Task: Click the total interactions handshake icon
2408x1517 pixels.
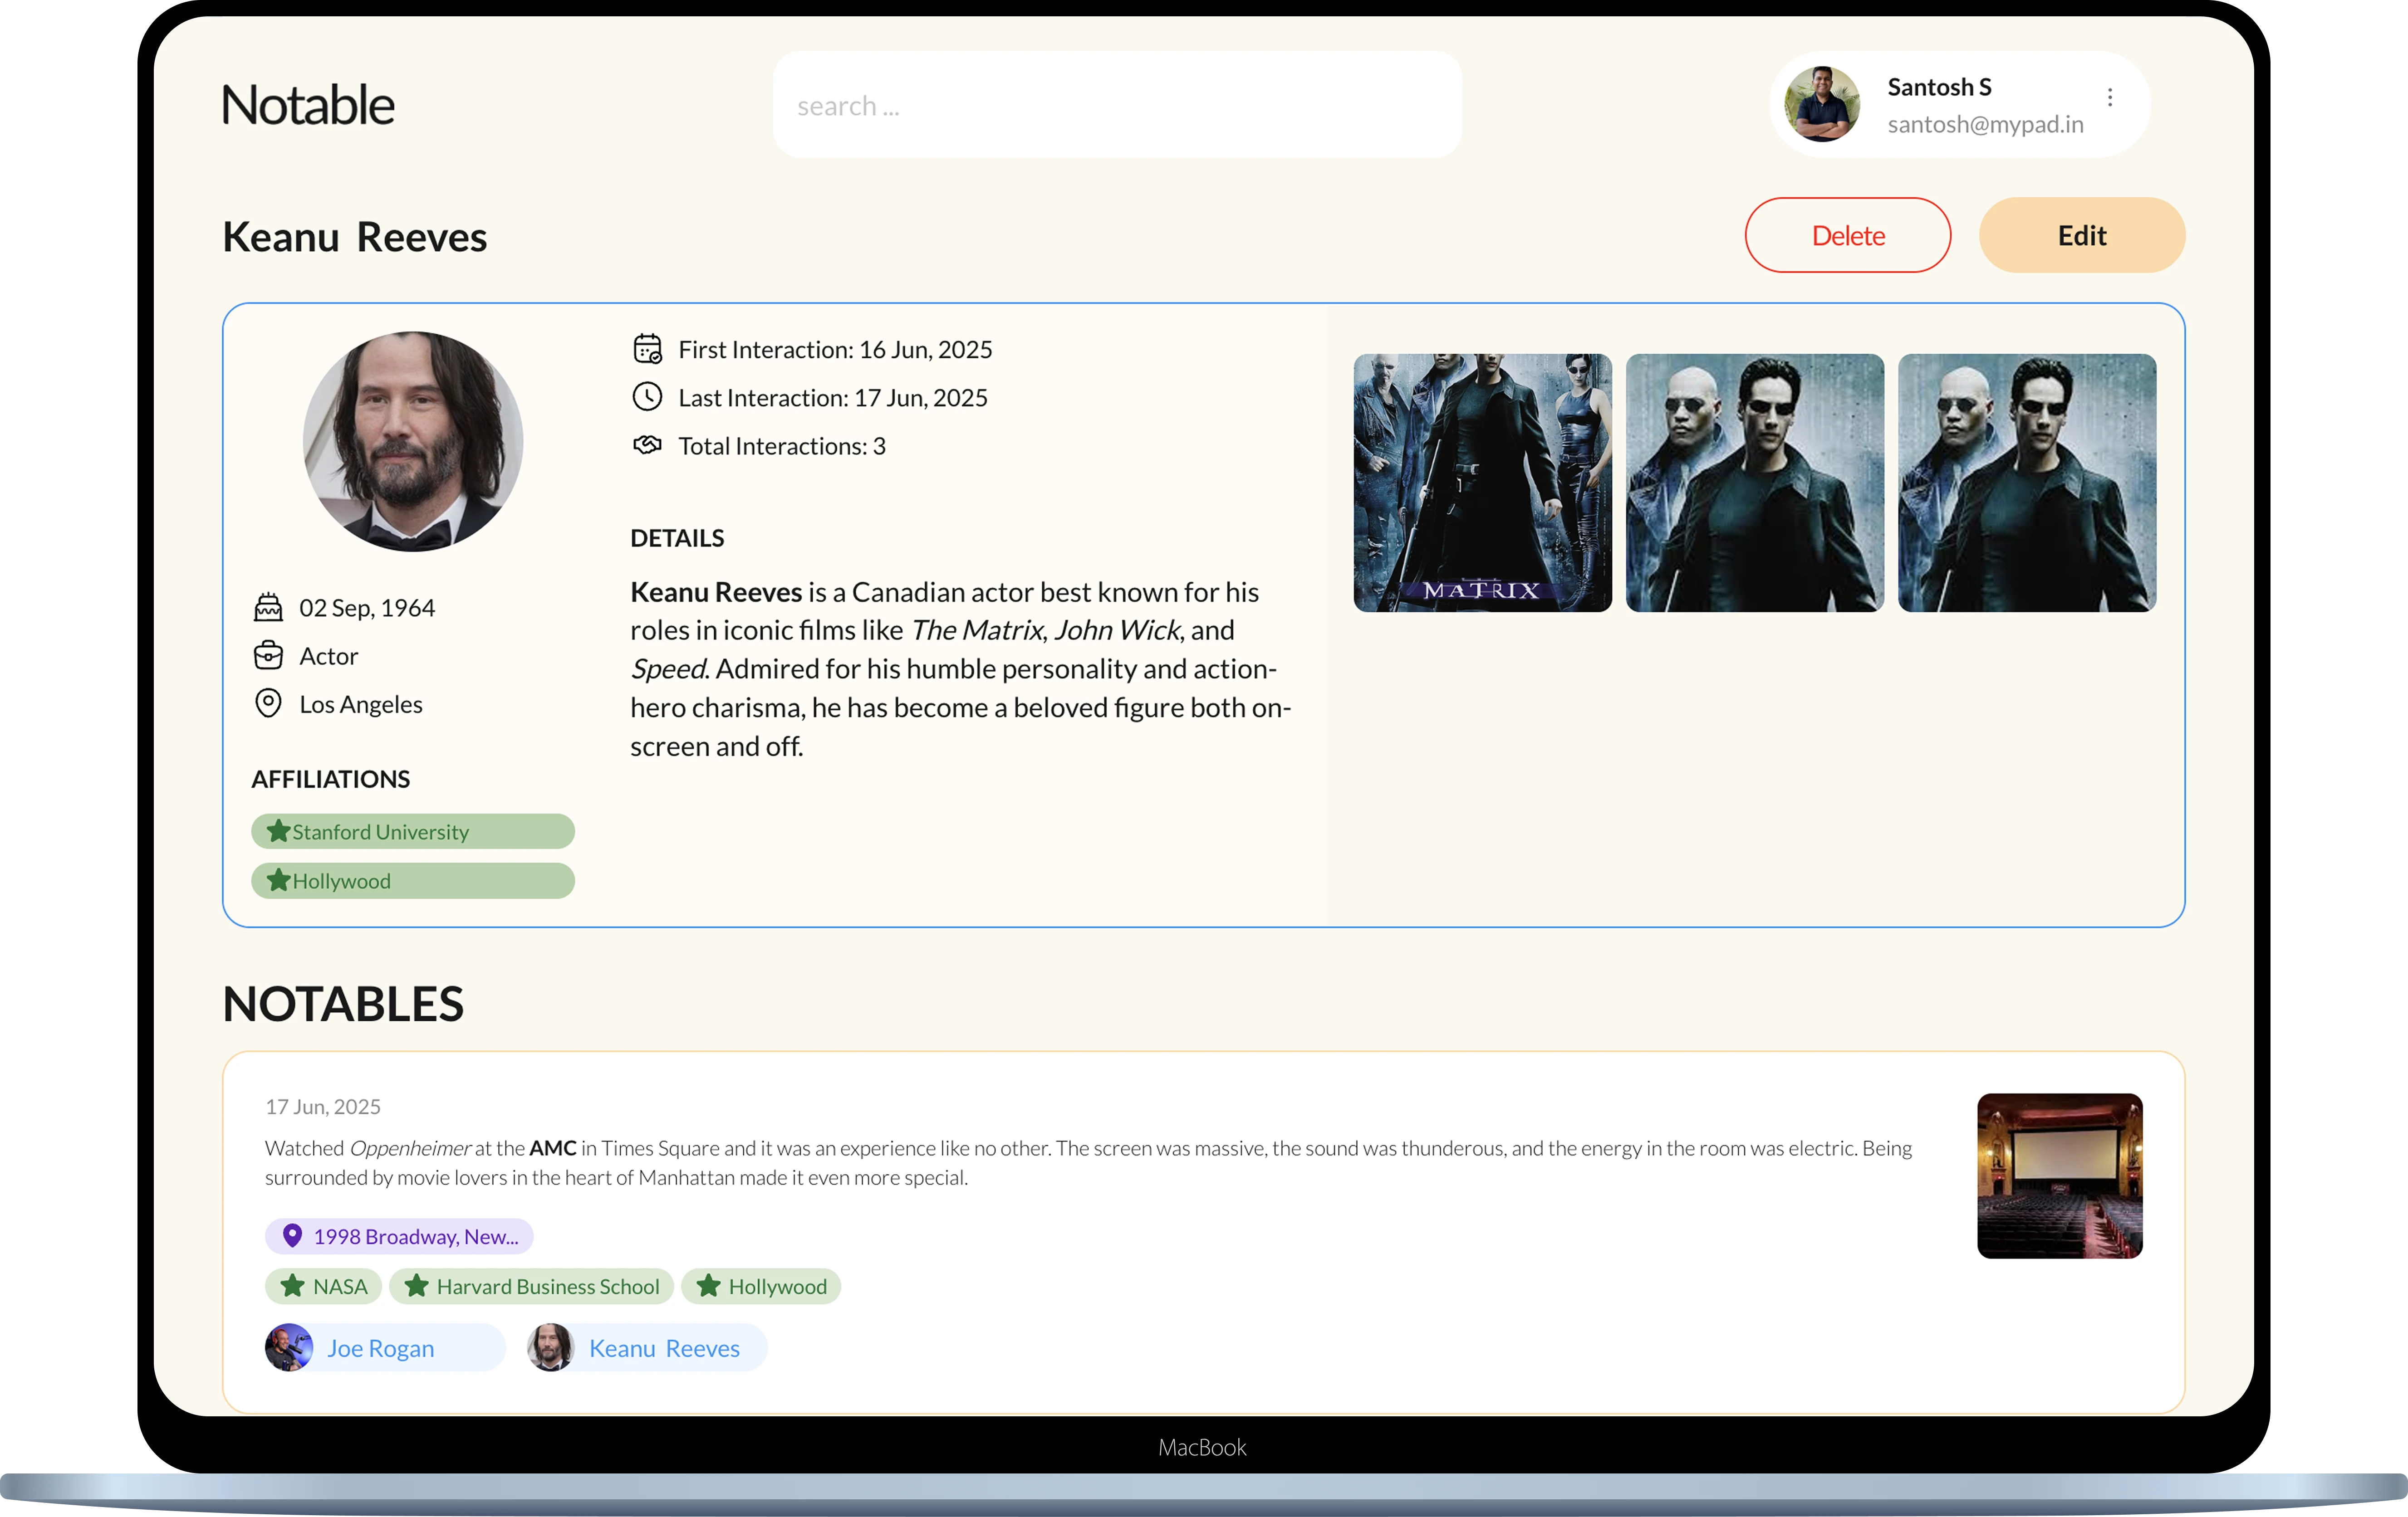Action: pos(647,445)
